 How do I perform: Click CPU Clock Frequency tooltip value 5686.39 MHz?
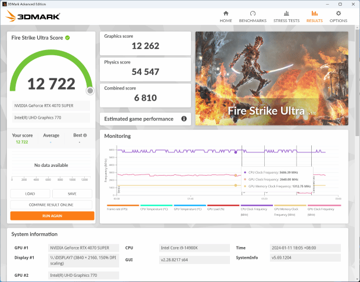[x=289, y=172]
